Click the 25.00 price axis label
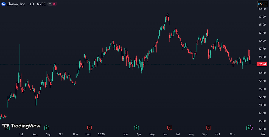This screenshot has height=137, width=269. tap(262, 89)
